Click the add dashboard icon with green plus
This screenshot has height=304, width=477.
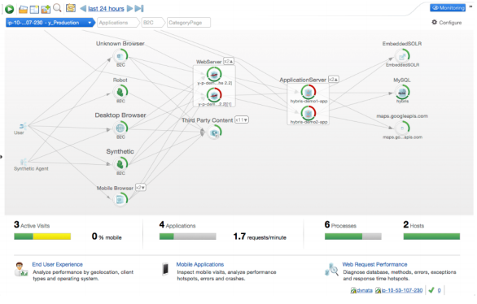coord(46,10)
